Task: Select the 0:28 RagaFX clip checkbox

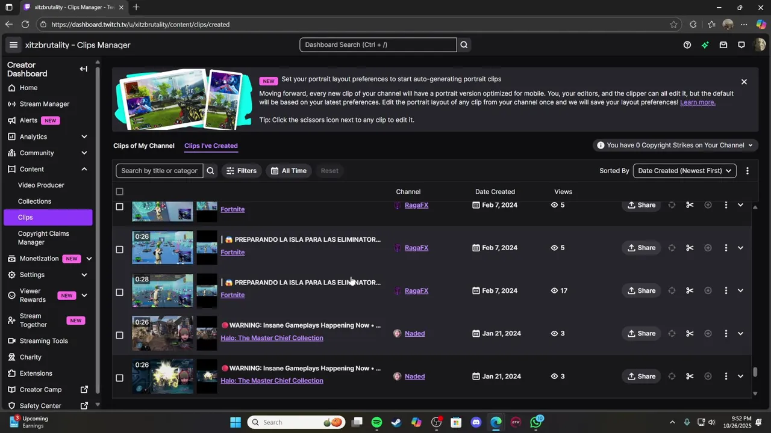Action: click(x=119, y=292)
